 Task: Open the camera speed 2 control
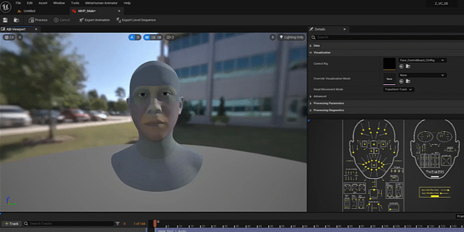click(x=170, y=37)
